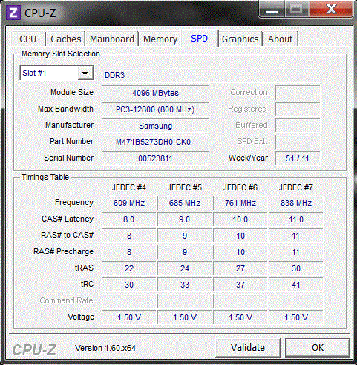
Task: Minimize the CPU-Z window
Action: (x=272, y=10)
